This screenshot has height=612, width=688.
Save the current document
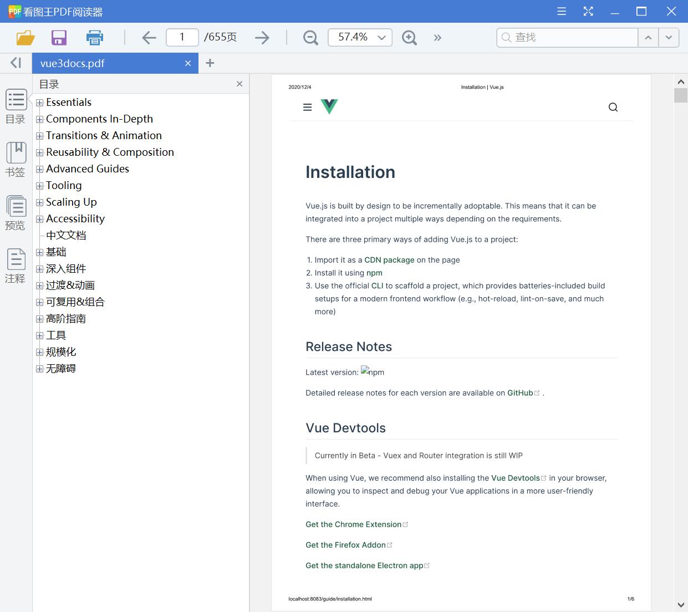click(59, 37)
